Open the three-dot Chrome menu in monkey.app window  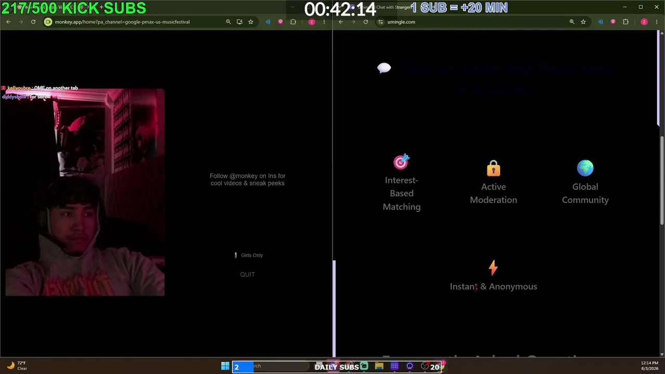324,22
